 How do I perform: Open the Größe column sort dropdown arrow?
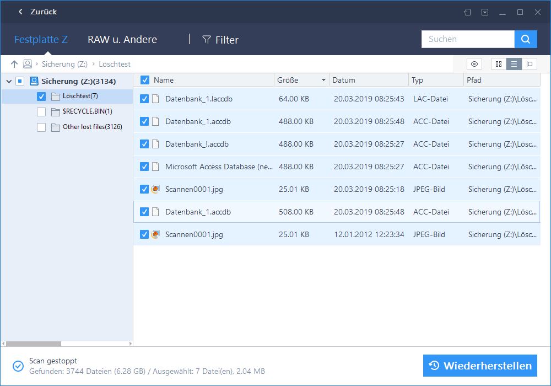(323, 81)
